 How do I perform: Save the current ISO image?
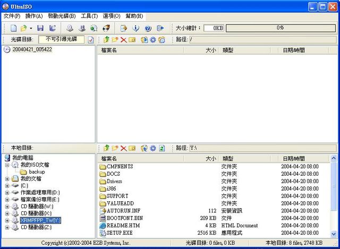coord(40,28)
